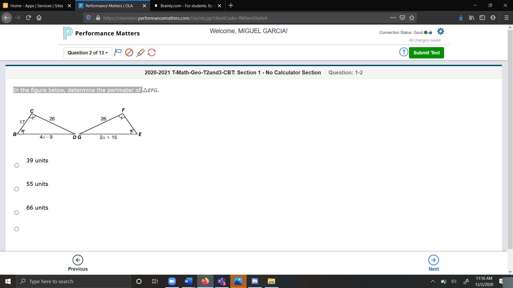The width and height of the screenshot is (513, 288).
Task: Switch to the Brainly.com tab
Action: point(187,6)
